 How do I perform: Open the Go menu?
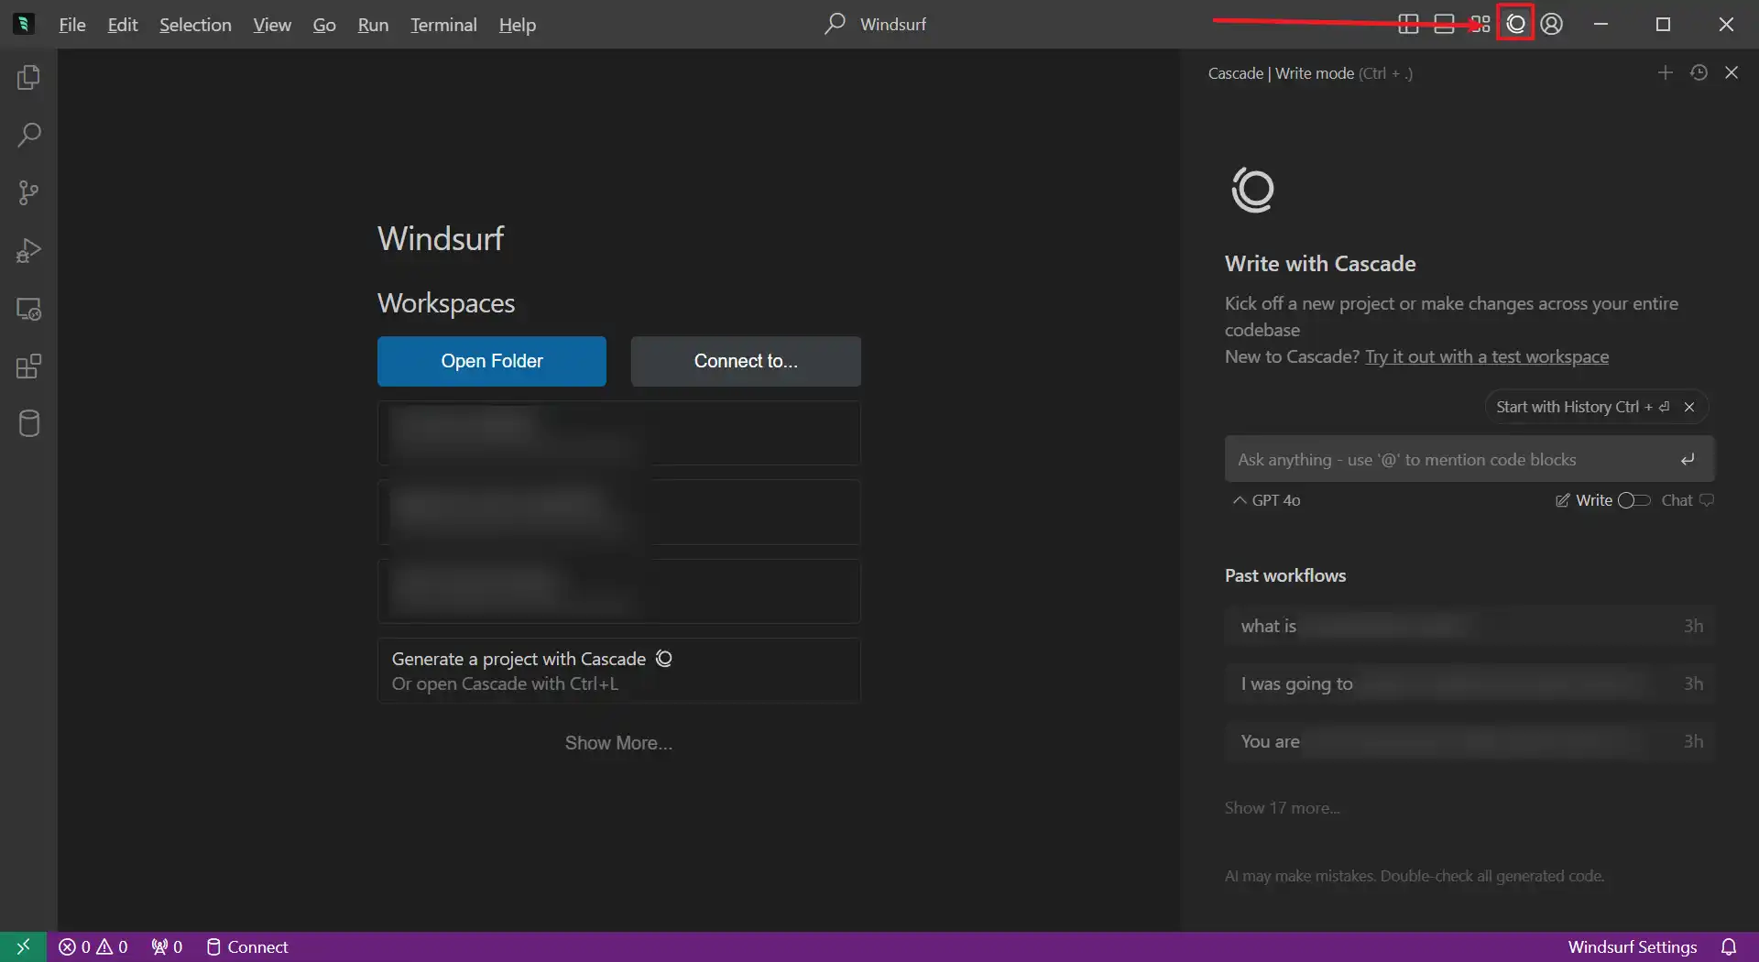click(324, 25)
